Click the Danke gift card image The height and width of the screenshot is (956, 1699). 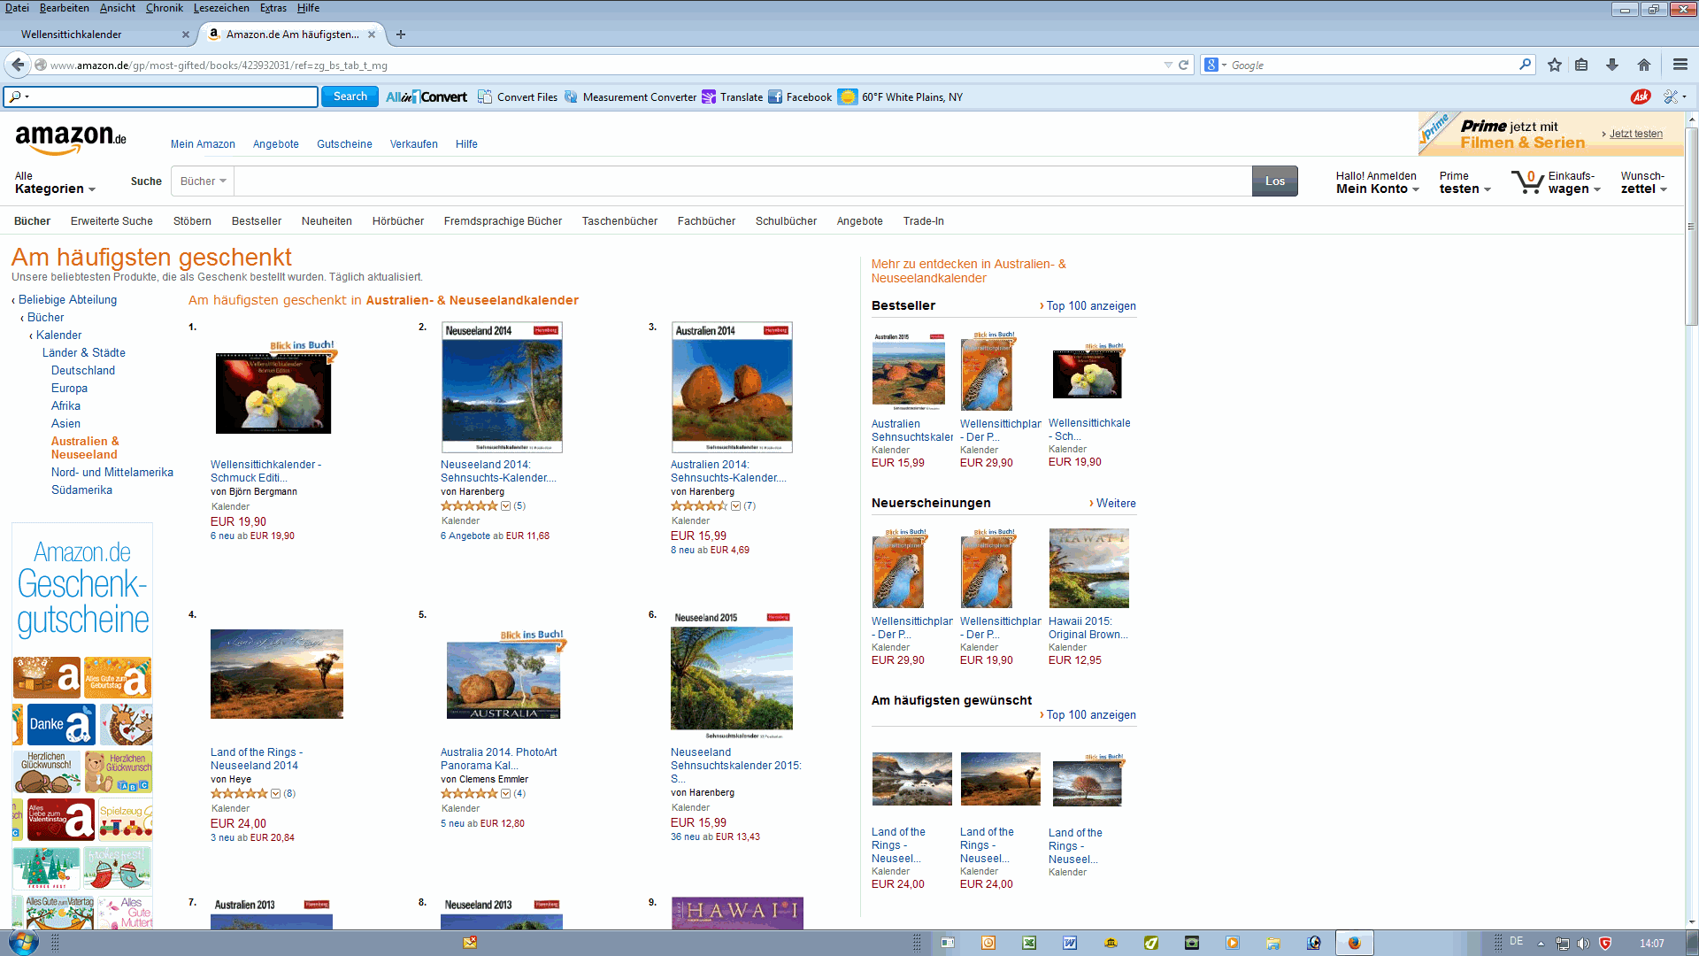click(x=61, y=724)
